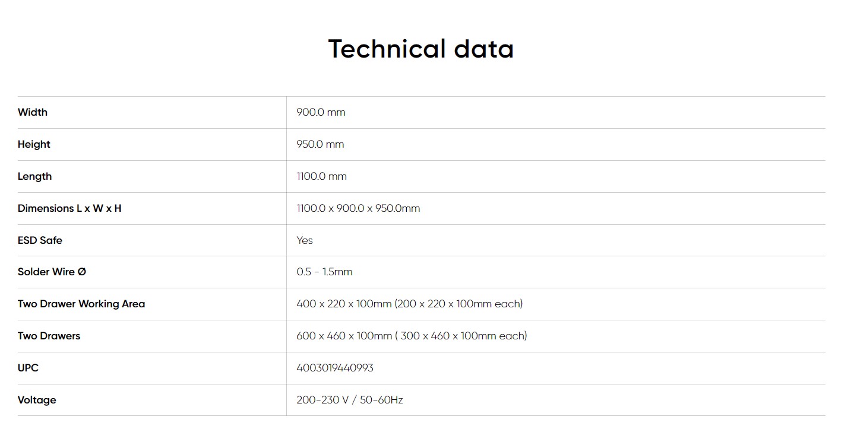
Task: Click the Two Drawers label
Action: pos(49,336)
